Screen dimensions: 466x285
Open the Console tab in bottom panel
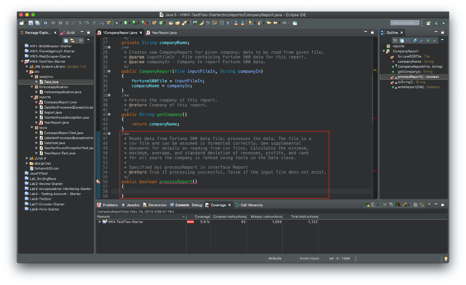[182, 205]
